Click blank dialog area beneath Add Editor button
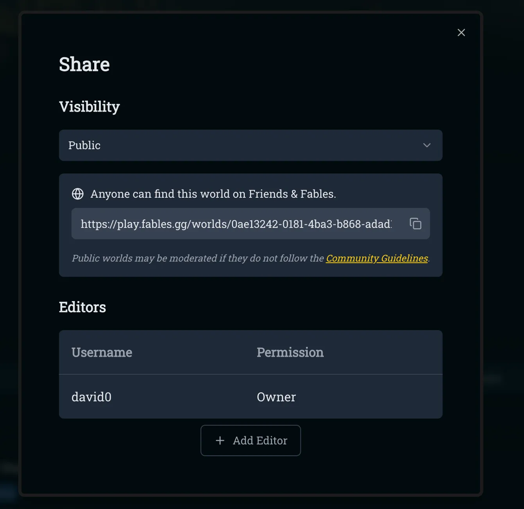524x509 pixels. [250, 476]
